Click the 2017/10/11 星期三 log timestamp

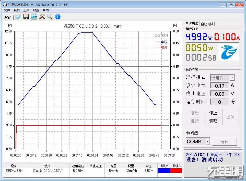pyautogui.click(x=213, y=154)
